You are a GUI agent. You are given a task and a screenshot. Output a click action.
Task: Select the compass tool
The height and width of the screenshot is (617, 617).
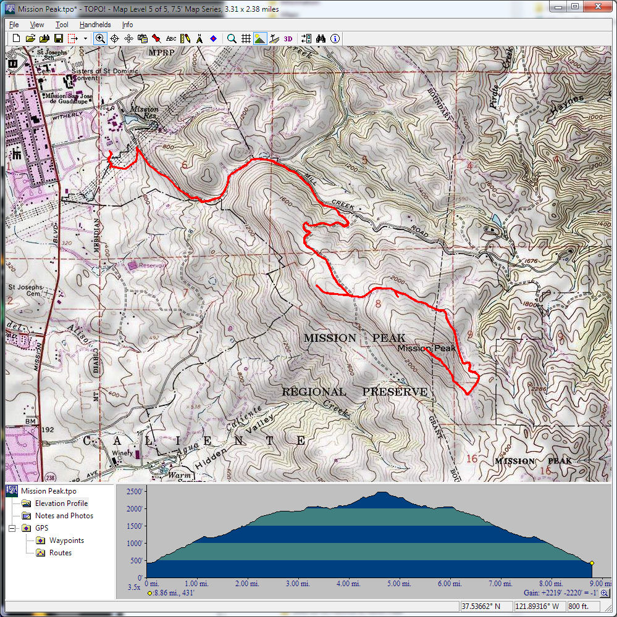(199, 38)
